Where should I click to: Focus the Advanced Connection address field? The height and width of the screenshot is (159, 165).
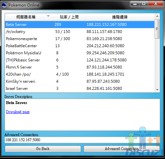[x=82, y=140]
